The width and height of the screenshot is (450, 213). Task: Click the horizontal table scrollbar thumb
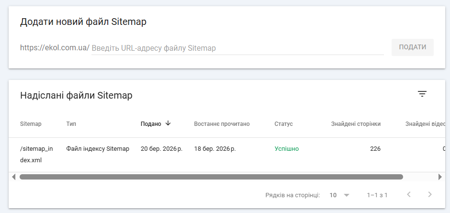(x=211, y=177)
